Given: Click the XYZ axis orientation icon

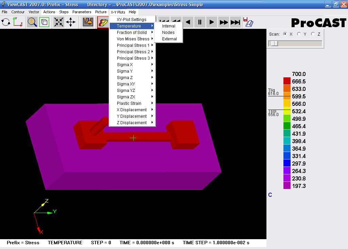Looking at the screenshot, I should pos(18,22).
